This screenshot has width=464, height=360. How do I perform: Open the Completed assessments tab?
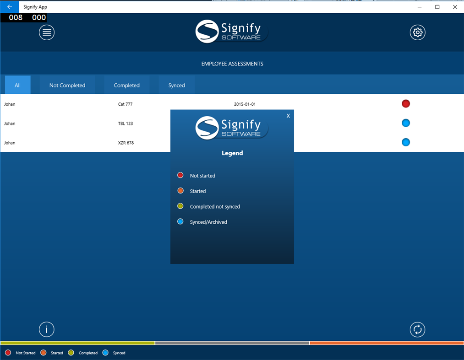127,85
